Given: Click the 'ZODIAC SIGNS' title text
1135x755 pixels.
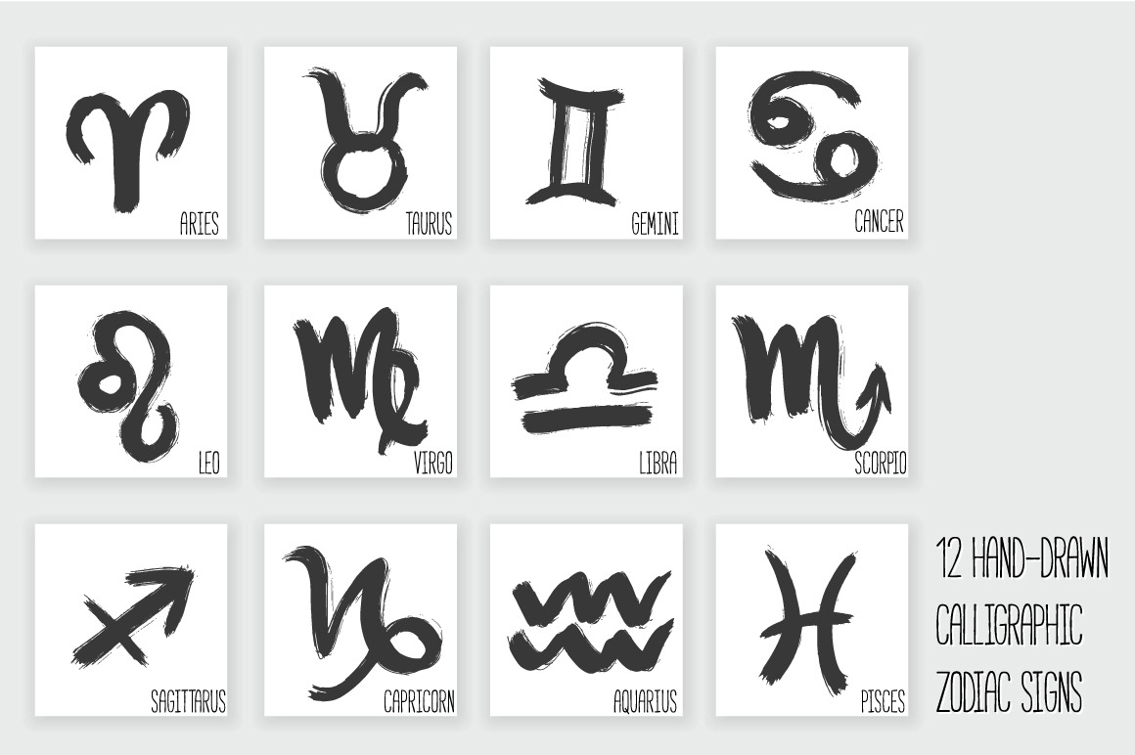Looking at the screenshot, I should click(x=1009, y=691).
